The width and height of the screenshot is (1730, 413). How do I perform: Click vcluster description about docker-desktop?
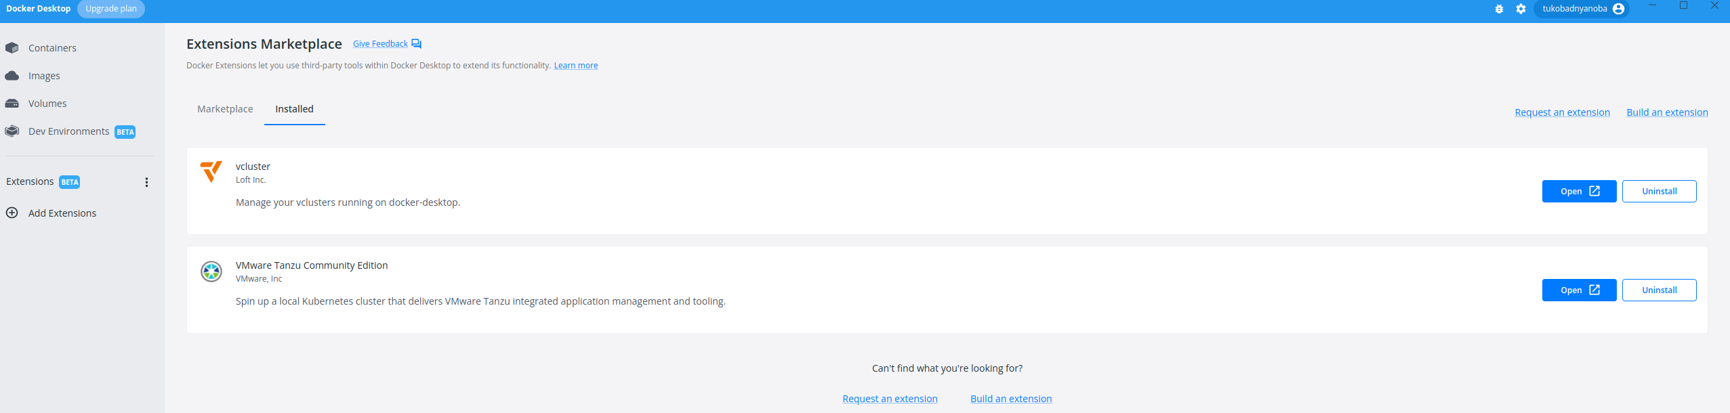[x=348, y=202]
